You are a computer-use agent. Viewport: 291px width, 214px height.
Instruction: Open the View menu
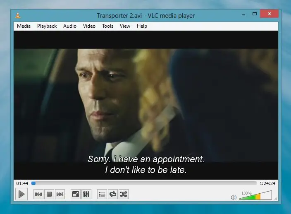125,26
